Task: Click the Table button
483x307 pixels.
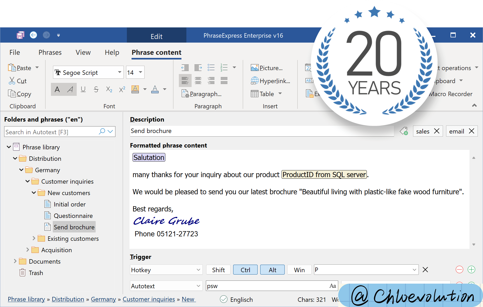Action: [262, 94]
